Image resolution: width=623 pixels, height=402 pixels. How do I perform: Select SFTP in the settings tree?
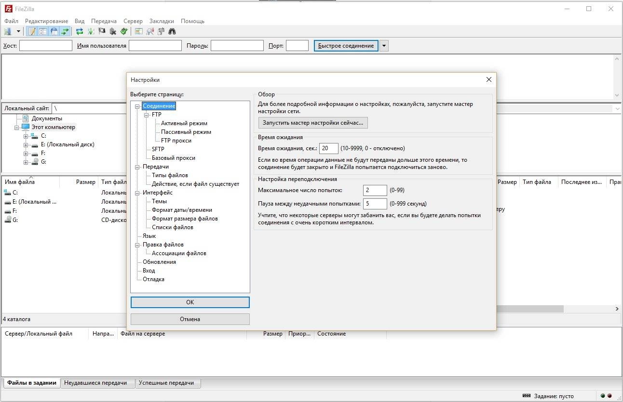click(x=158, y=149)
